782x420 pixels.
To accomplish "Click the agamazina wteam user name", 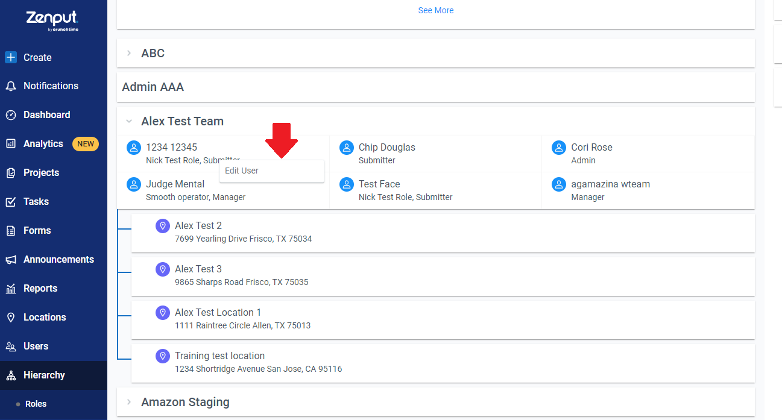I will tap(610, 184).
